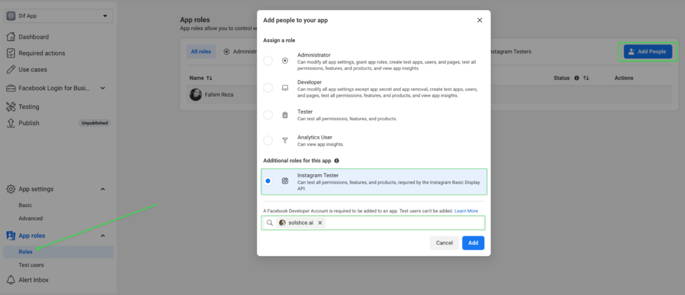Image resolution: width=685 pixels, height=295 pixels.
Task: Open the Required actions menu item
Action: [x=41, y=53]
